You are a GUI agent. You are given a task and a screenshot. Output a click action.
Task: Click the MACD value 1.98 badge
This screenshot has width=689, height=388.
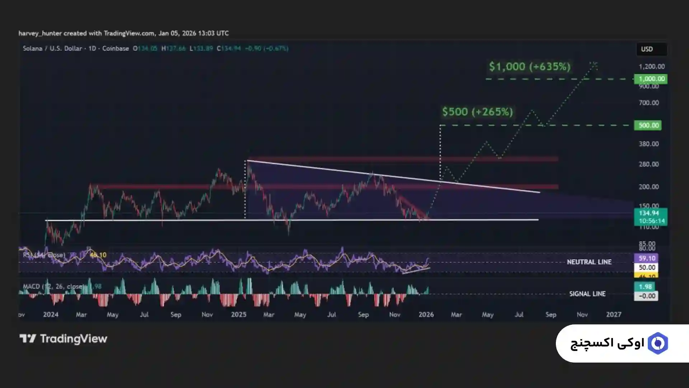645,287
